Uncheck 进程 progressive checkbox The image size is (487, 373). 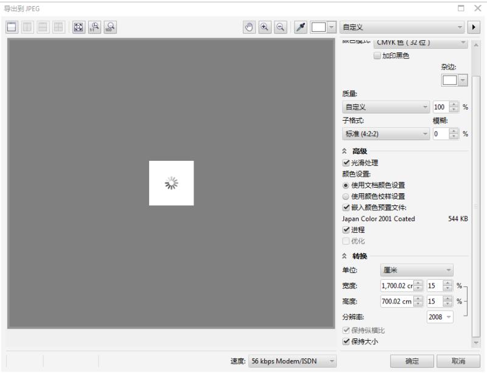(x=346, y=230)
